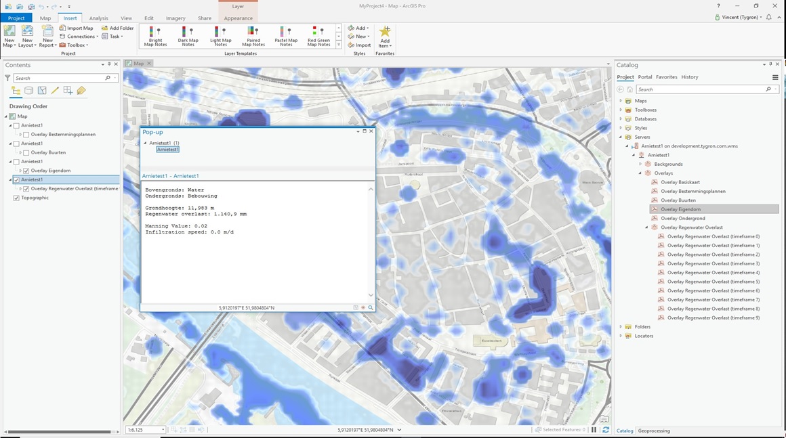Screen dimensions: 786x438
Task: Enable Overlay Buurten layer checkbox
Action: [x=26, y=152]
